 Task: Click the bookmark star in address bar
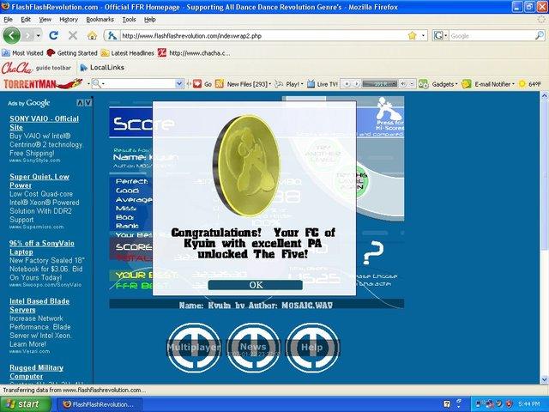[x=412, y=35]
